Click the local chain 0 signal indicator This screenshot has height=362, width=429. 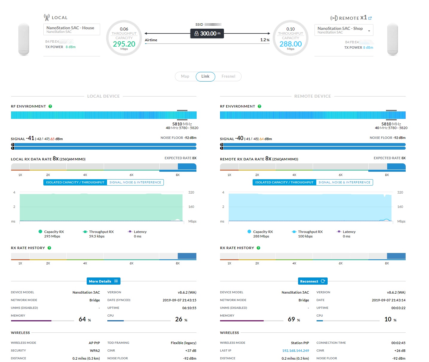click(x=13, y=145)
